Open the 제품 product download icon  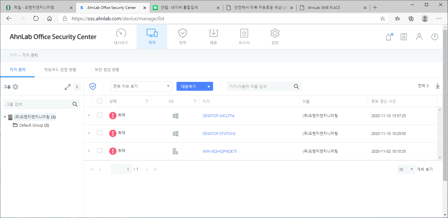[213, 36]
